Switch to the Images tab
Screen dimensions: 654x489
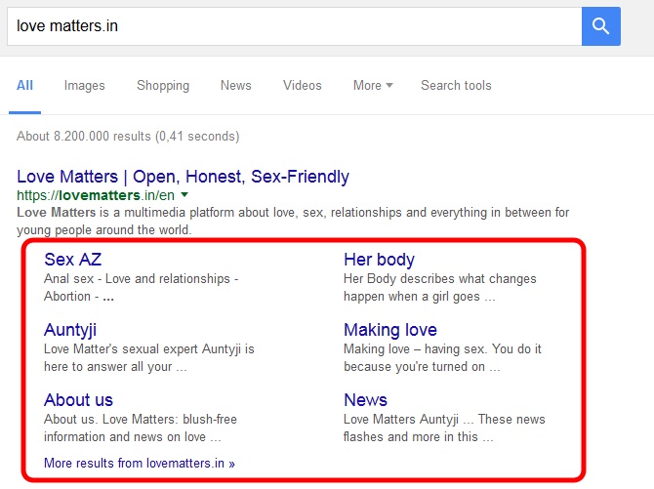click(85, 86)
